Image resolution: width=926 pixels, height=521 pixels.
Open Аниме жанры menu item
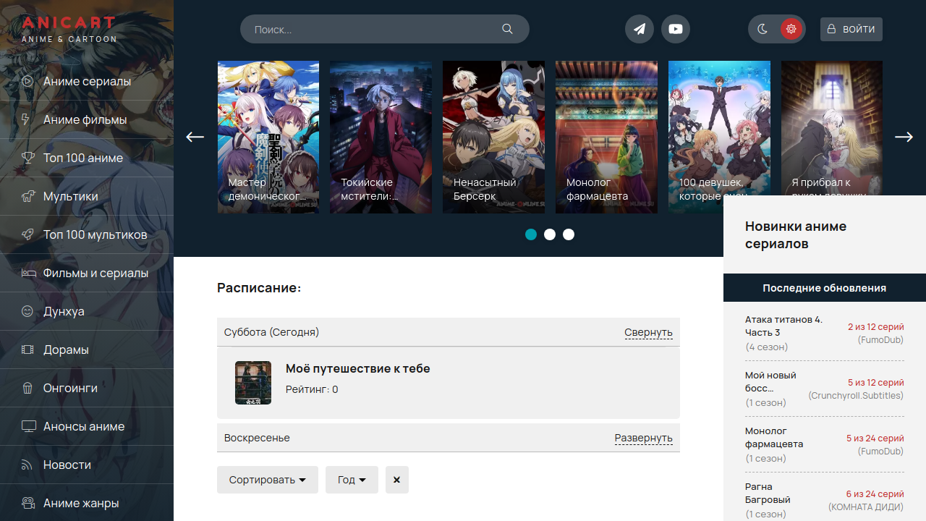pos(87,503)
